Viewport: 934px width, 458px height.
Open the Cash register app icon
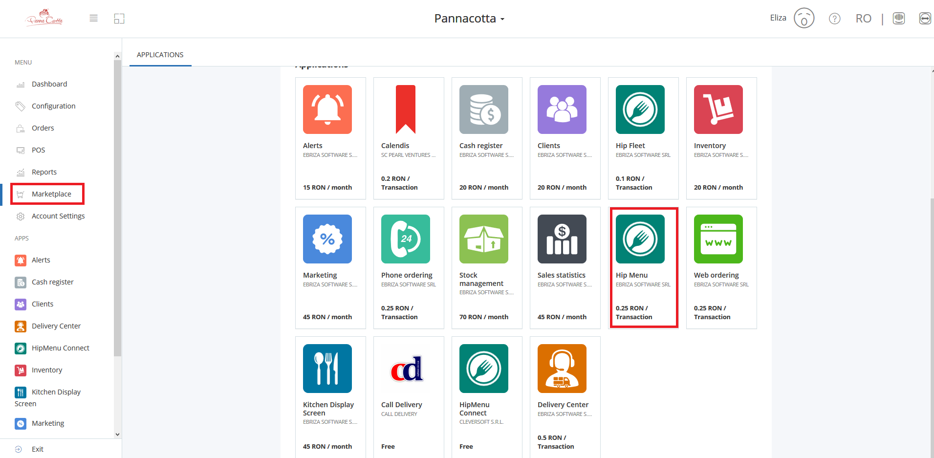[x=484, y=109]
